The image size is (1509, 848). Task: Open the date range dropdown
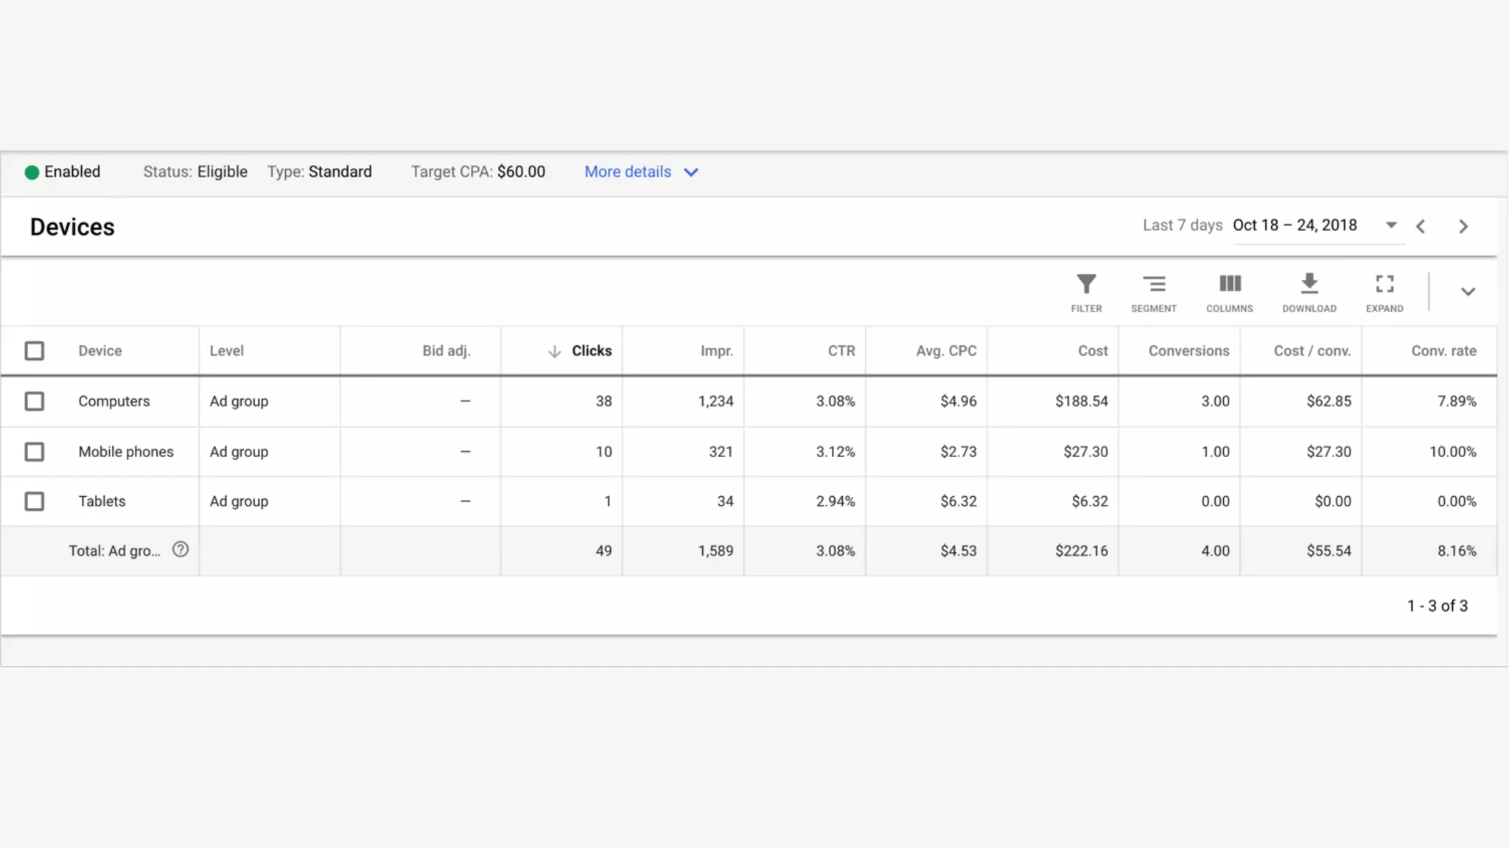[1390, 225]
